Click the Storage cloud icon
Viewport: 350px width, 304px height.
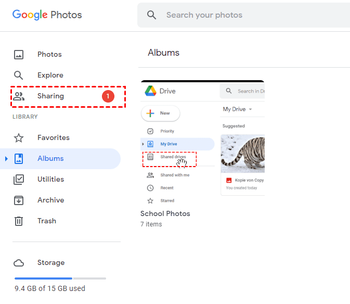coord(19,263)
